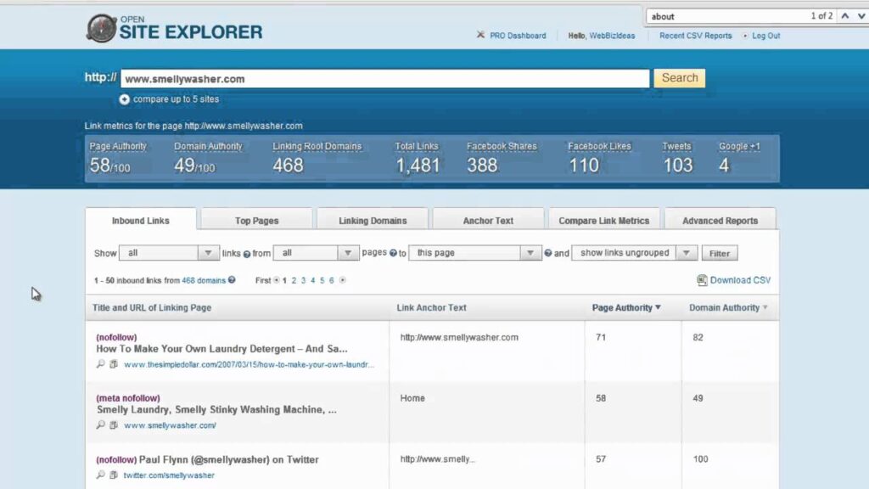
Task: Open the 'show links ungrouped' dropdown
Action: [x=634, y=253]
